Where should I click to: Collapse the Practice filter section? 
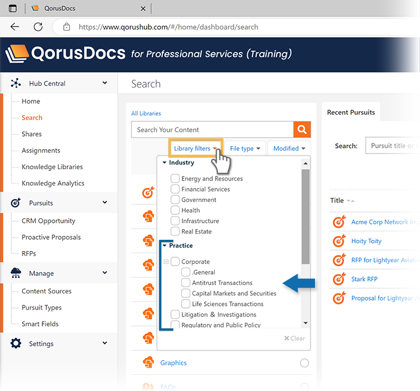(164, 245)
